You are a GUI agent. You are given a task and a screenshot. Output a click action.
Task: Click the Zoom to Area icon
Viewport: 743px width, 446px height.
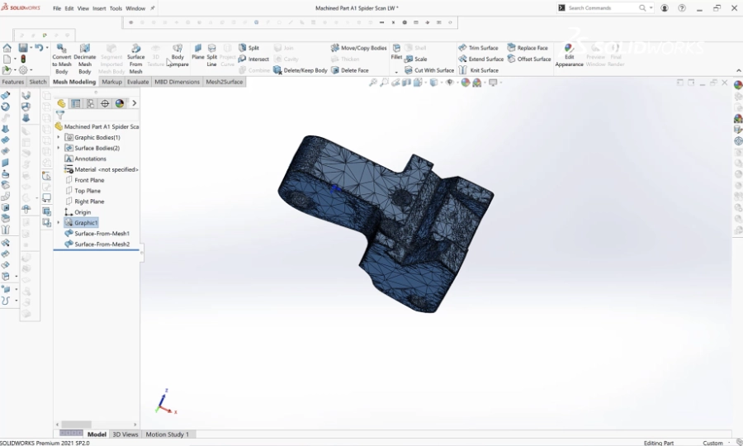[384, 83]
